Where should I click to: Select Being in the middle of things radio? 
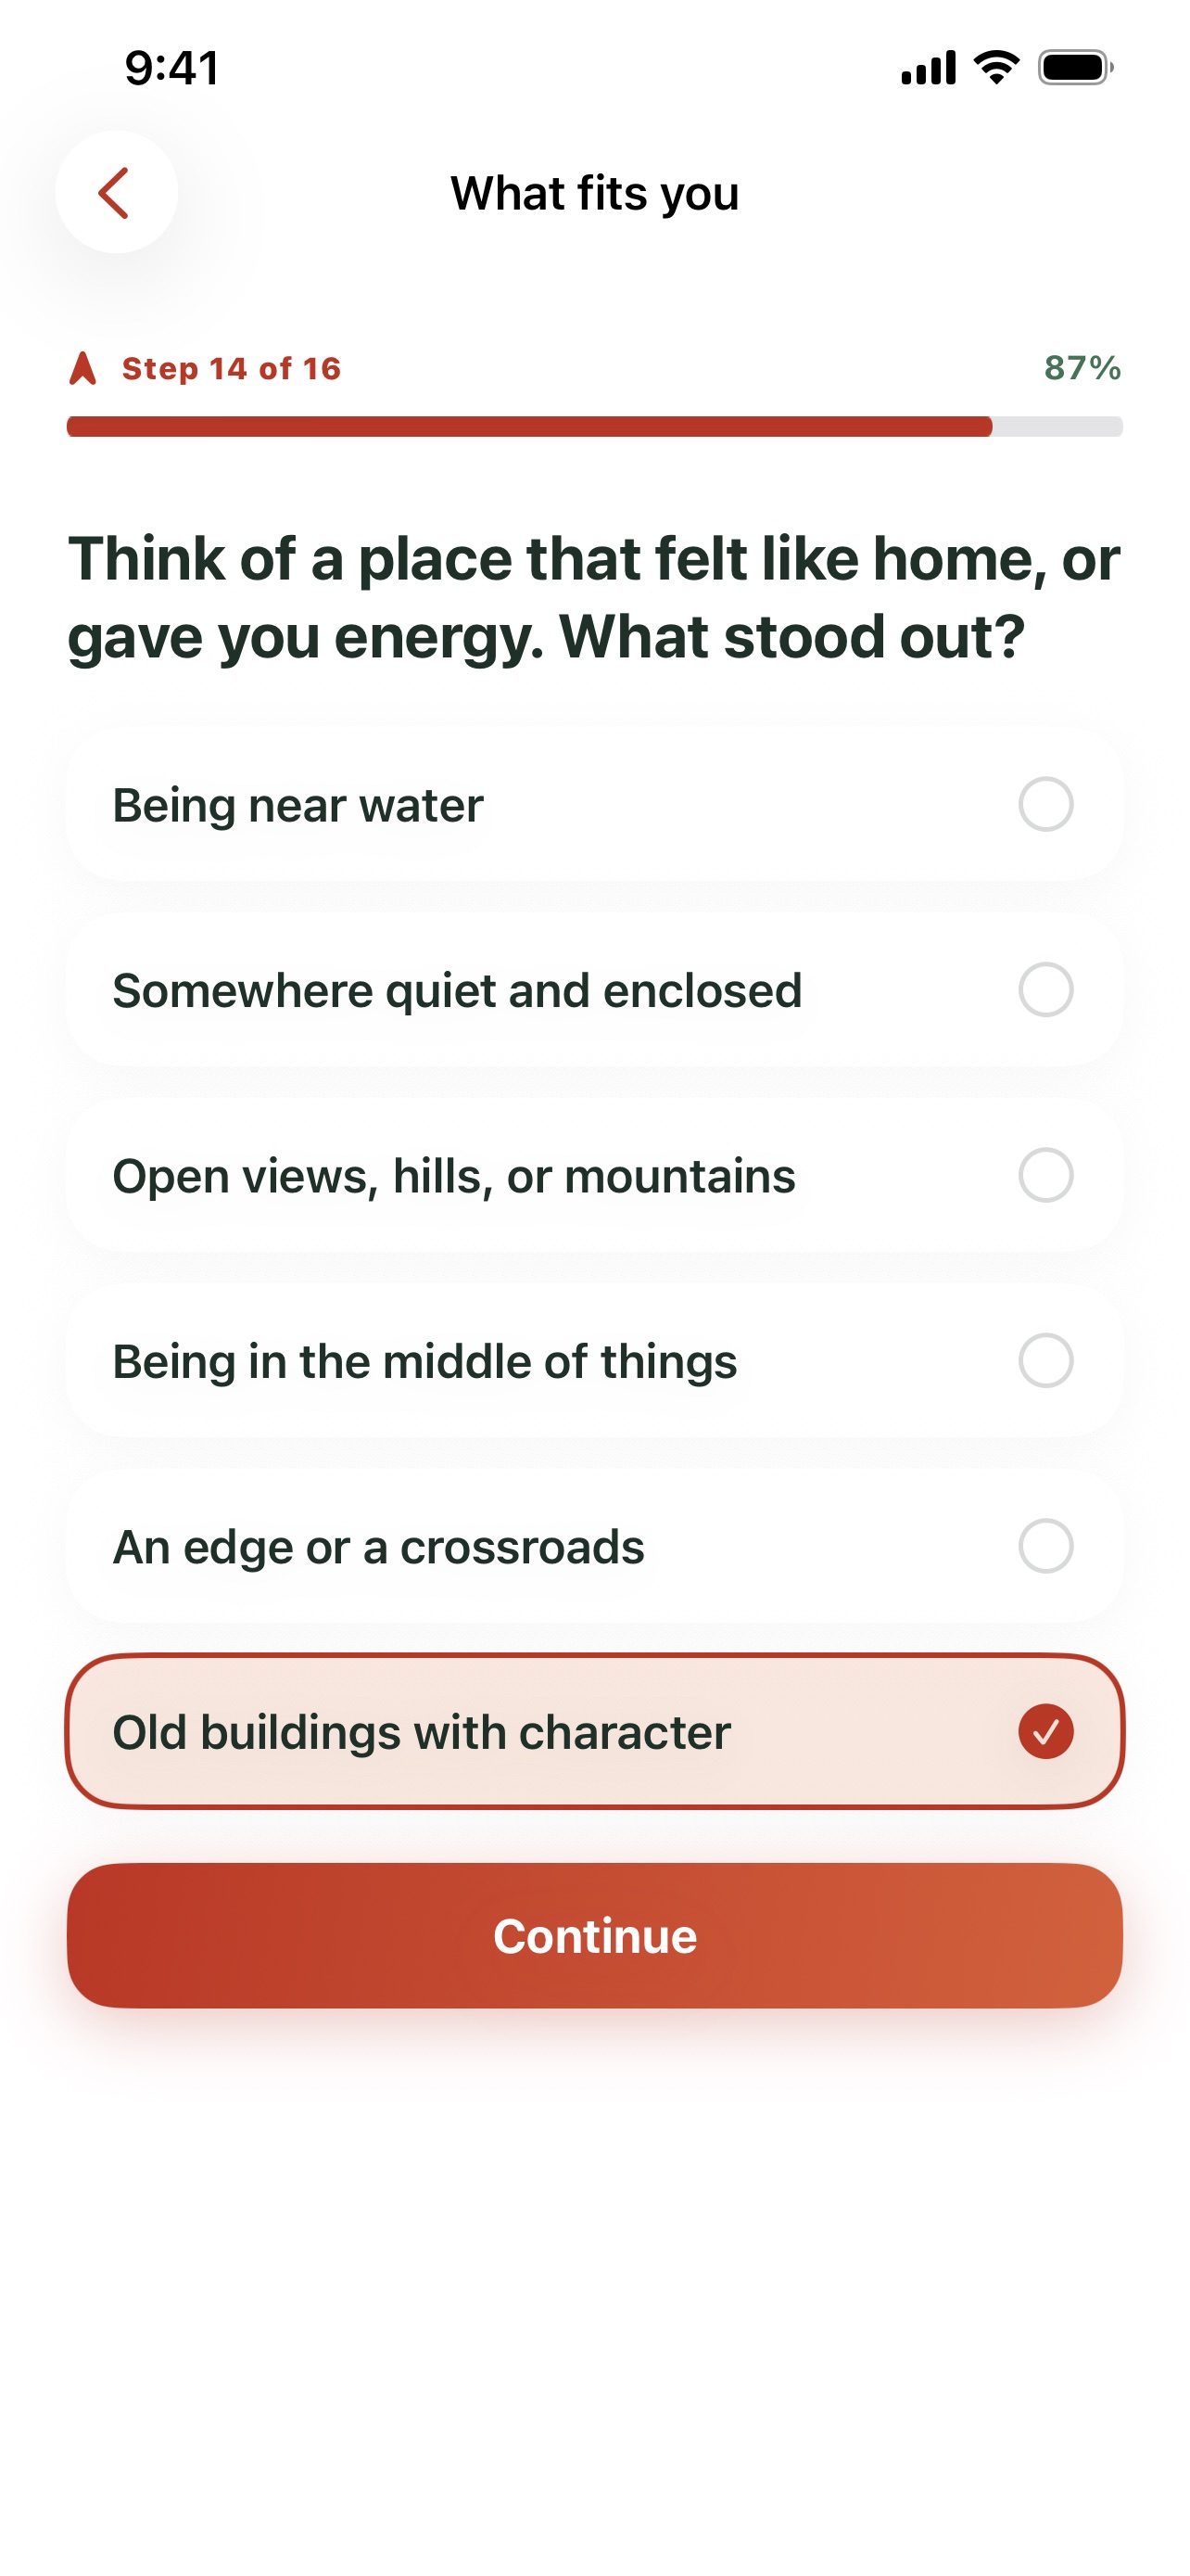[x=1045, y=1360]
